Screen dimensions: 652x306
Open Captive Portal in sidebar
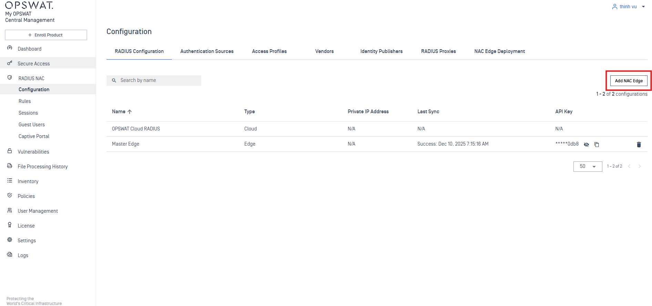pyautogui.click(x=34, y=136)
